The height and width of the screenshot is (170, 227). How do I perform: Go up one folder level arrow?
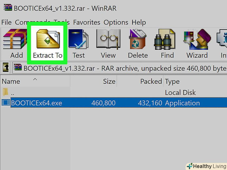pyautogui.click(x=6, y=67)
